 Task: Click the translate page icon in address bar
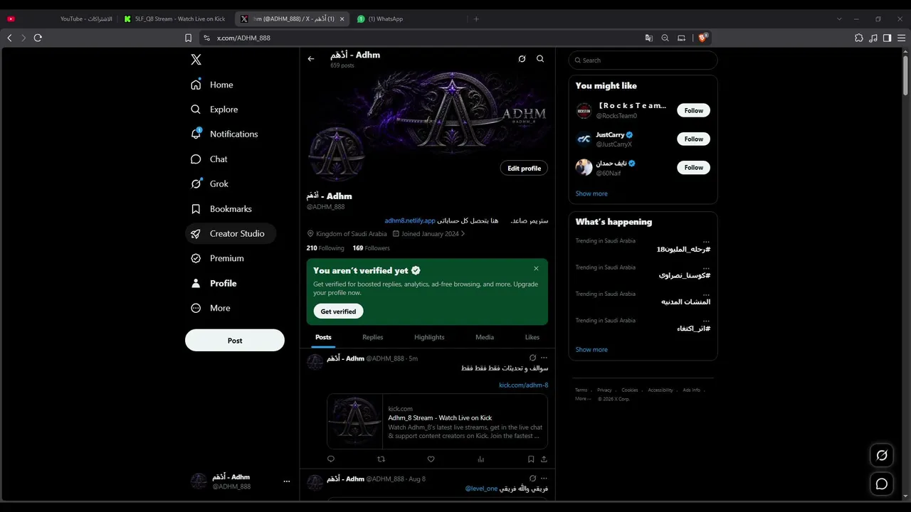[x=649, y=38]
